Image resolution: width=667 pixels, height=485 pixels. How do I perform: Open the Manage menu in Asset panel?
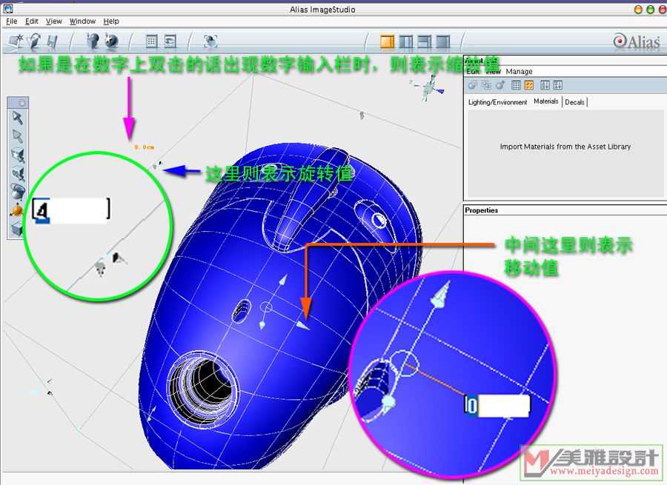click(x=519, y=71)
